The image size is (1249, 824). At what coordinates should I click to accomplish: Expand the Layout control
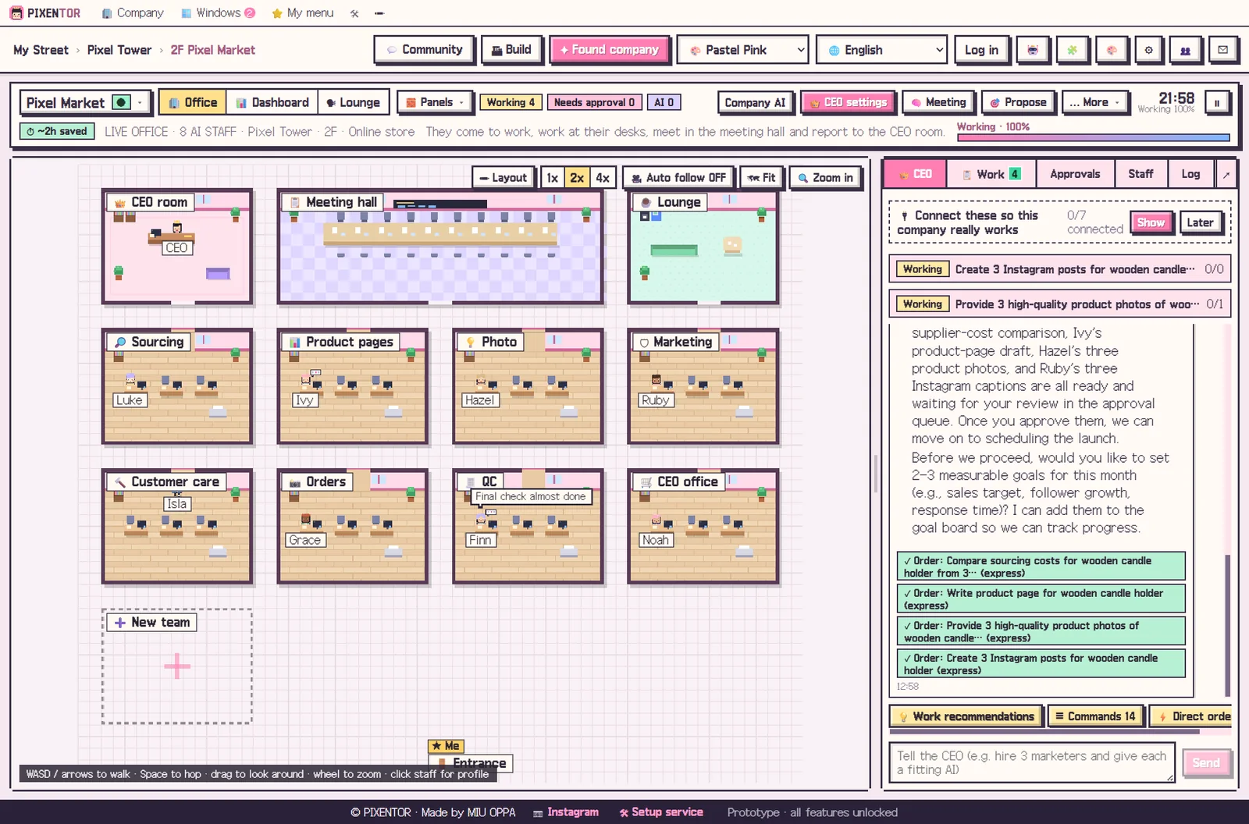click(504, 178)
